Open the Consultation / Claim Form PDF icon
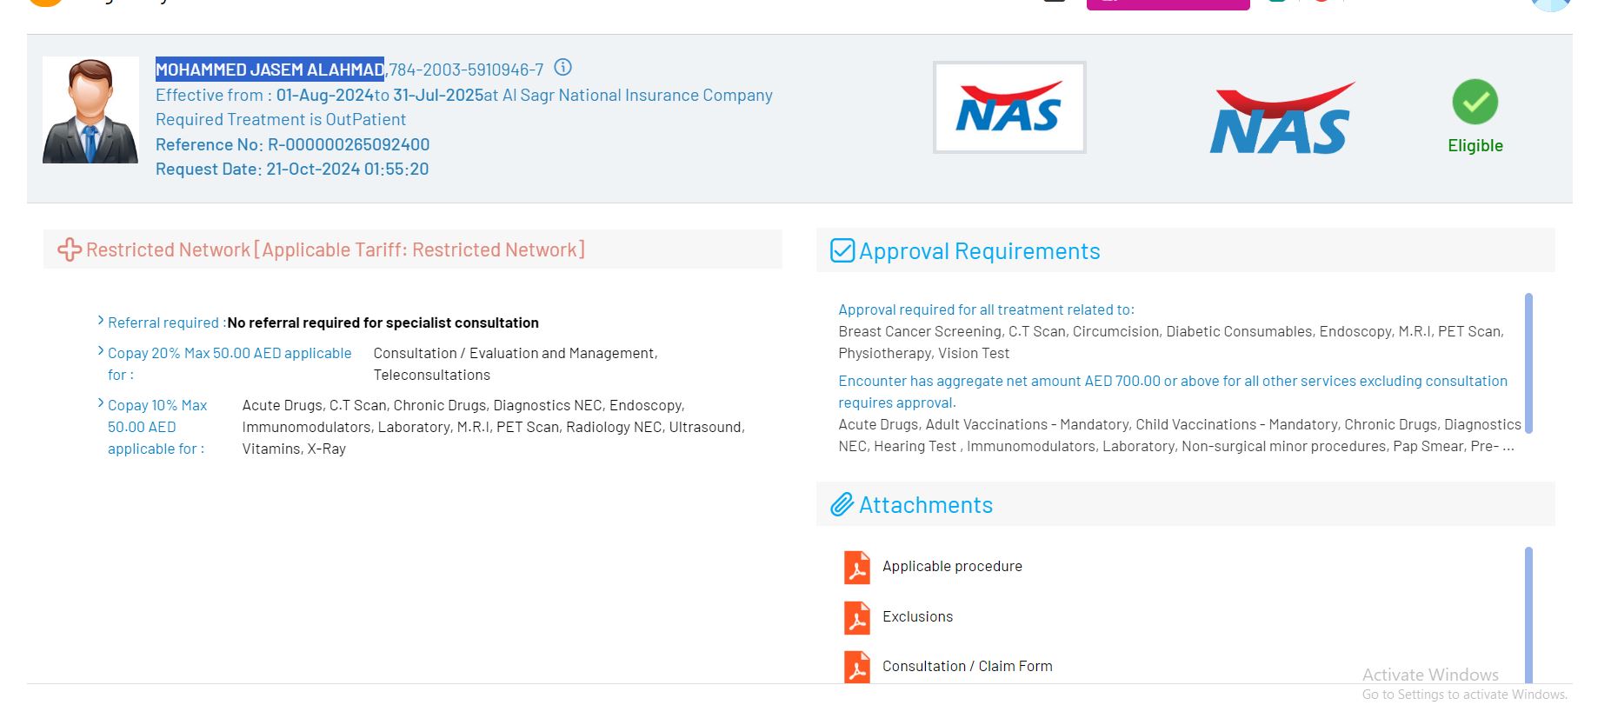1611x705 pixels. (857, 667)
